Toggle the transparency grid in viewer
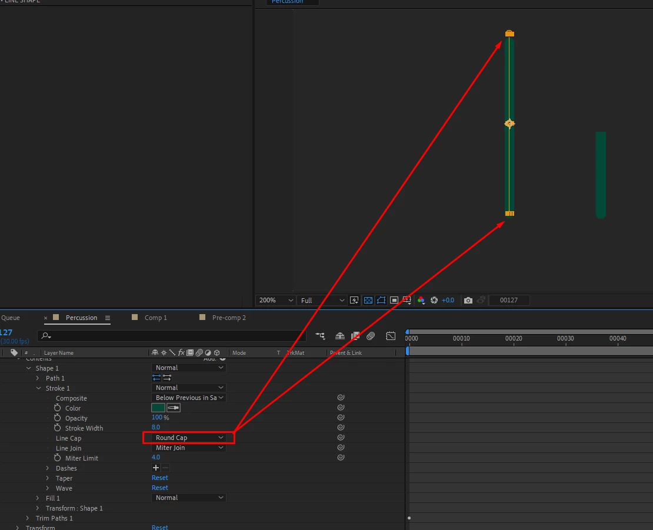653x530 pixels. coord(368,300)
